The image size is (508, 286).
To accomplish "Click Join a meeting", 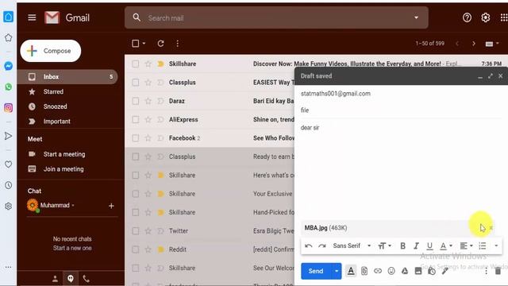I will (x=63, y=169).
